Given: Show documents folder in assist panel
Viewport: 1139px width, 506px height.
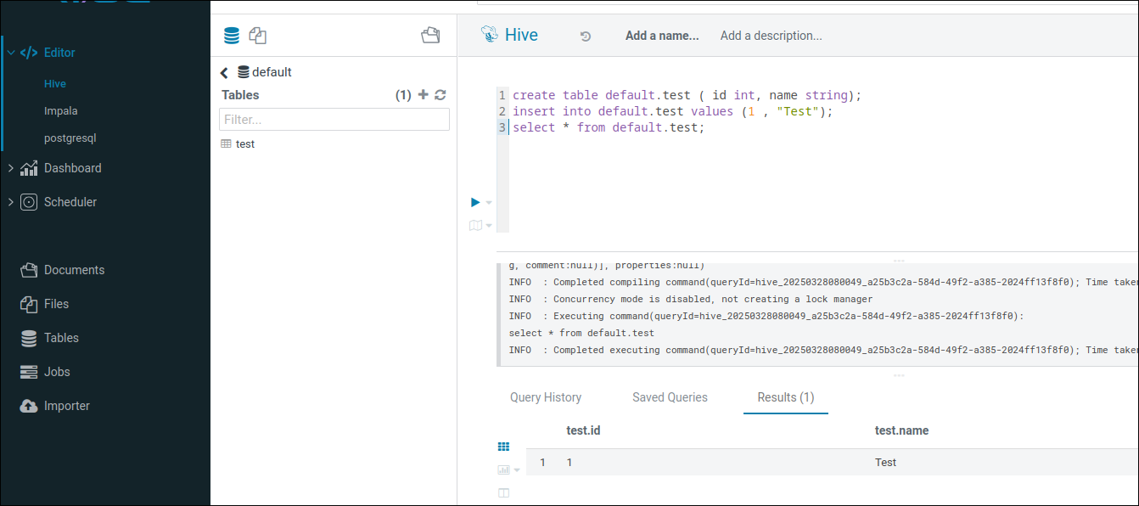Looking at the screenshot, I should pos(431,36).
